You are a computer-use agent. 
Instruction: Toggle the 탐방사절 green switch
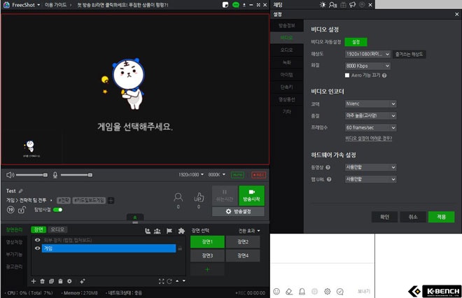[57, 210]
